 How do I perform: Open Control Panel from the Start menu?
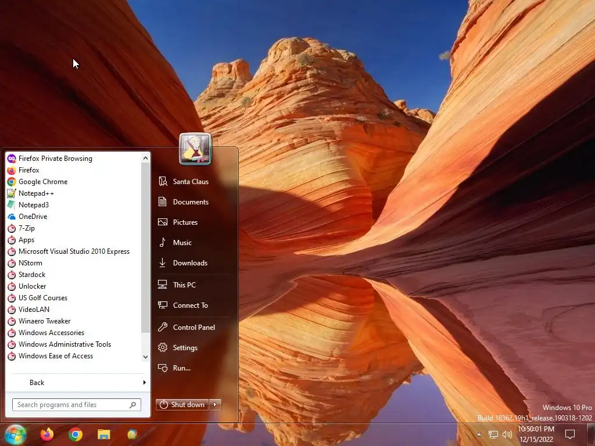[194, 328]
